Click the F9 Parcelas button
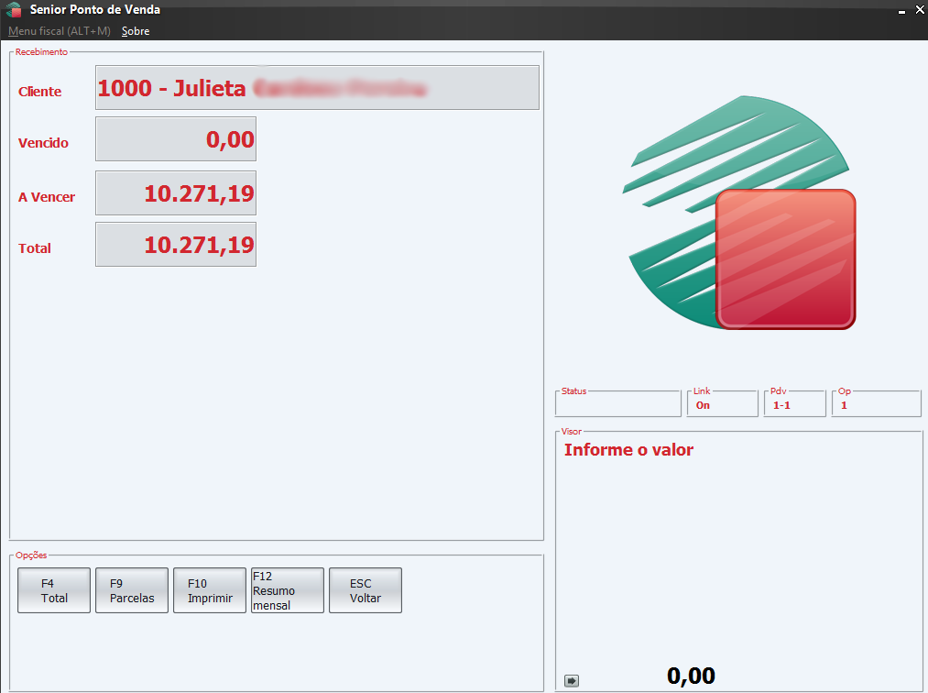 (x=132, y=590)
